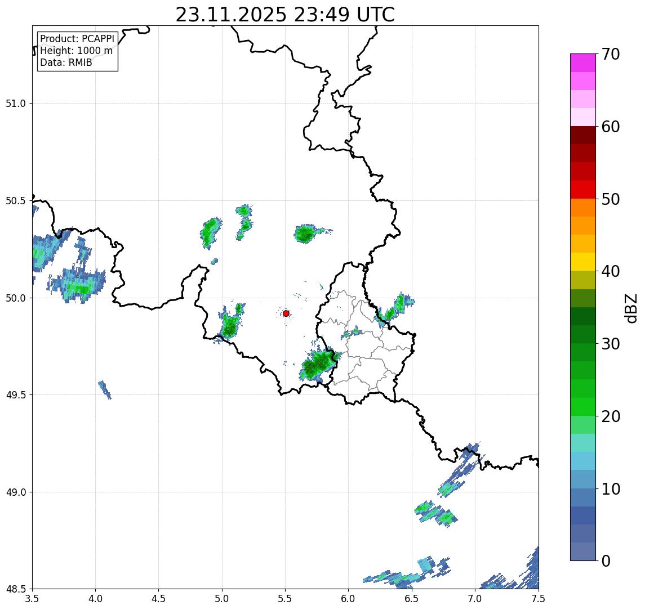The width and height of the screenshot is (645, 610).
Task: Click the longitude axis label 4.0
Action: pyautogui.click(x=95, y=599)
